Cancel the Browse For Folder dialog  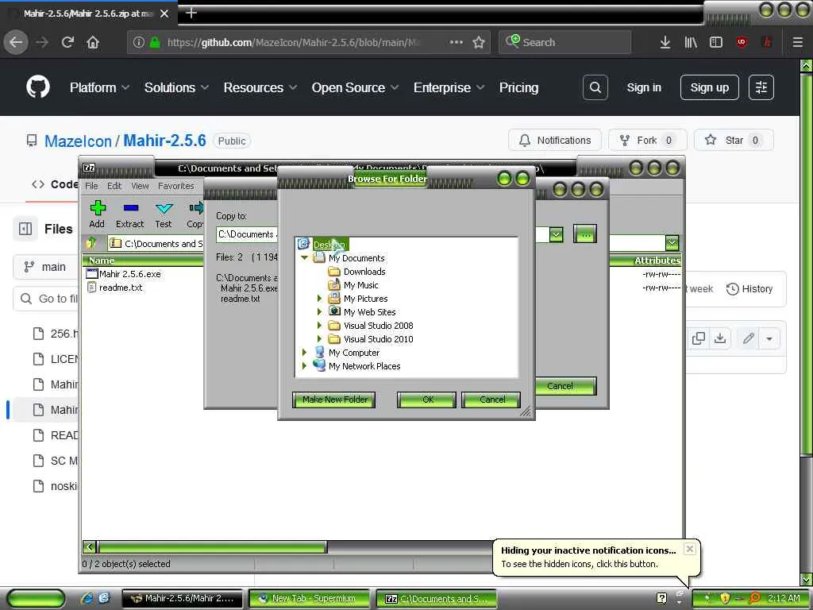click(491, 400)
